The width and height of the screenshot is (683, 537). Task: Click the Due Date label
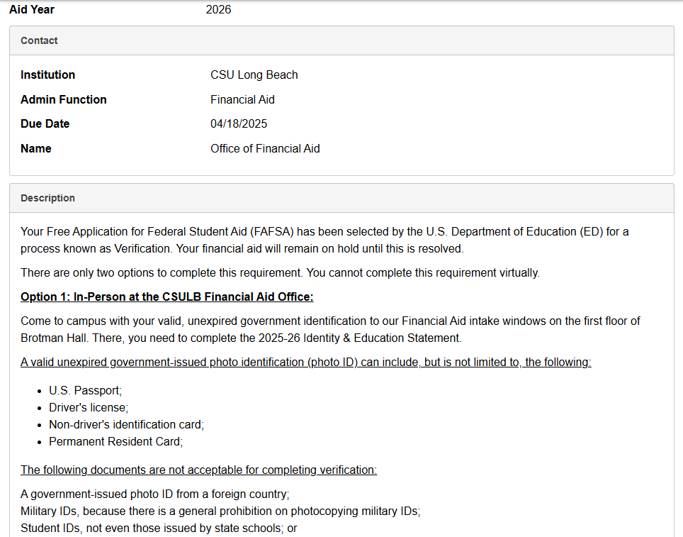pyautogui.click(x=45, y=123)
